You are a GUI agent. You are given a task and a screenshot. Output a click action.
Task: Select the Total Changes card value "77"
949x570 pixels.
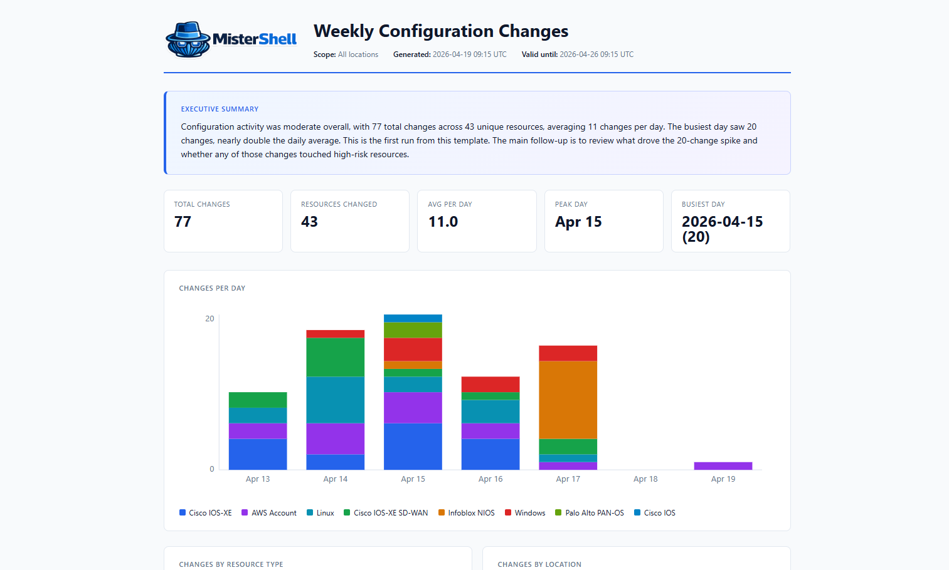coord(183,222)
